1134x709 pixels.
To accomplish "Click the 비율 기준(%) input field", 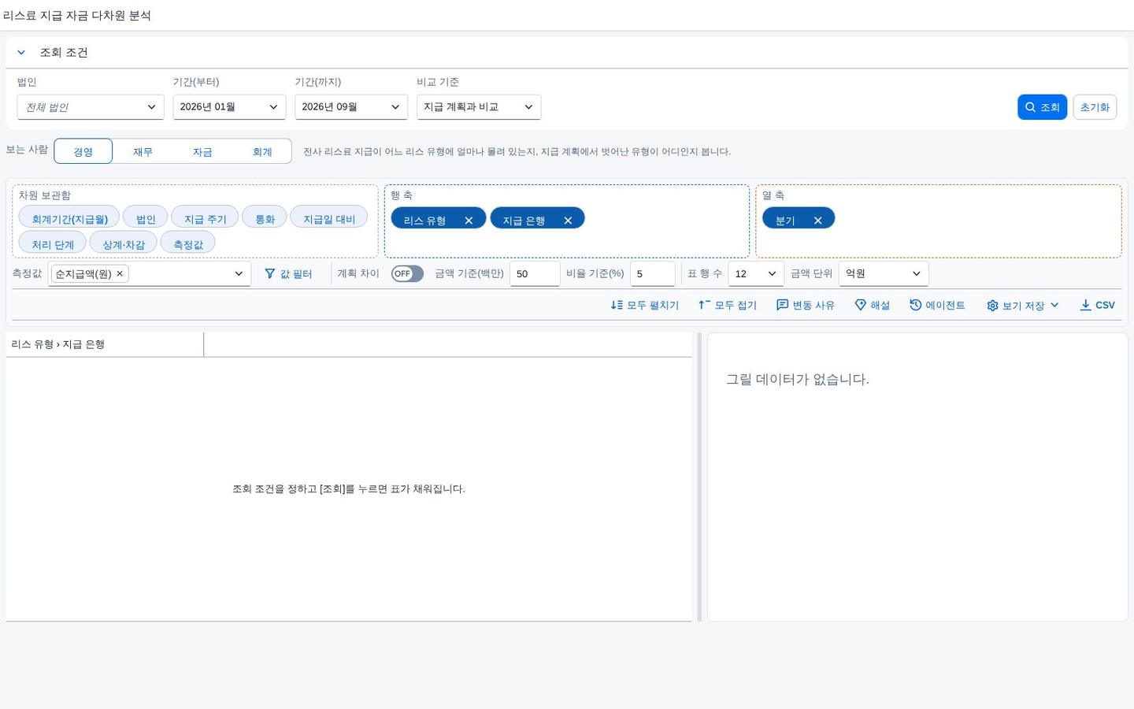I will pyautogui.click(x=653, y=273).
